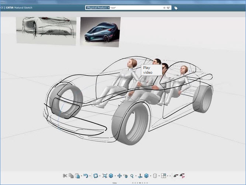Expand the dropdown arrow beside cylinder icon
Image resolution: width=246 pixels, height=185 pixels.
coord(159,176)
